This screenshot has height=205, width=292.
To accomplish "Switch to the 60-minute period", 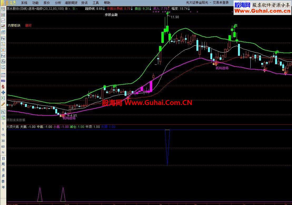I will [3, 147].
